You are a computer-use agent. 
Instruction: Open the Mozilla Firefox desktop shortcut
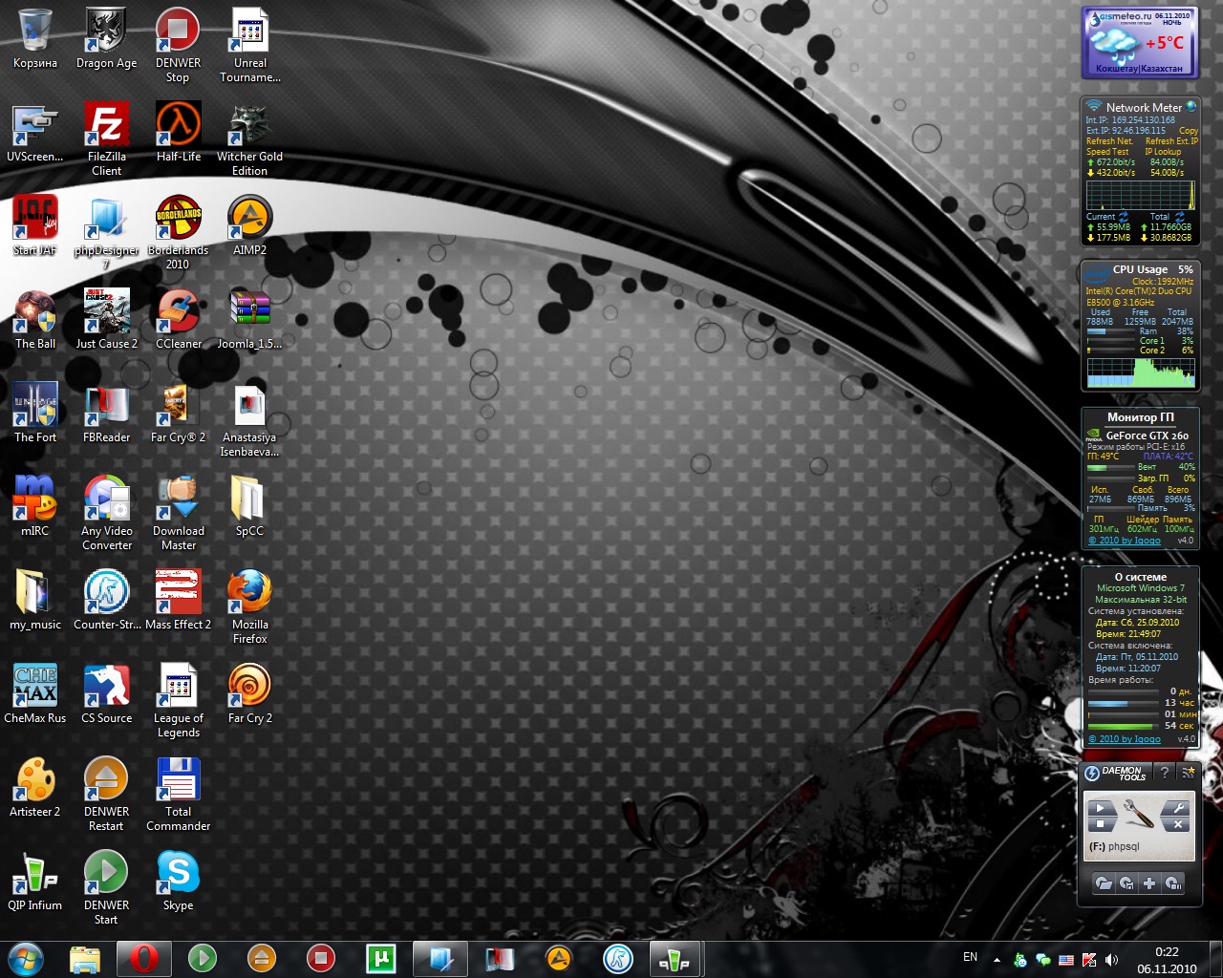(249, 594)
